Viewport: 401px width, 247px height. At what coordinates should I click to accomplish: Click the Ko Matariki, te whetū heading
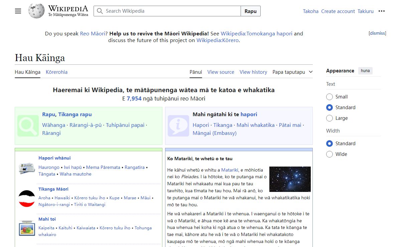pyautogui.click(x=200, y=159)
